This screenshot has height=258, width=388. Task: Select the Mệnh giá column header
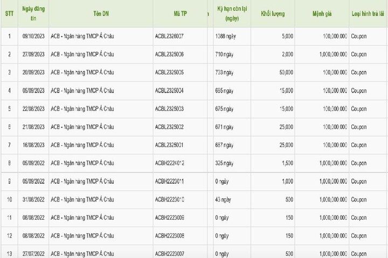[x=322, y=13]
